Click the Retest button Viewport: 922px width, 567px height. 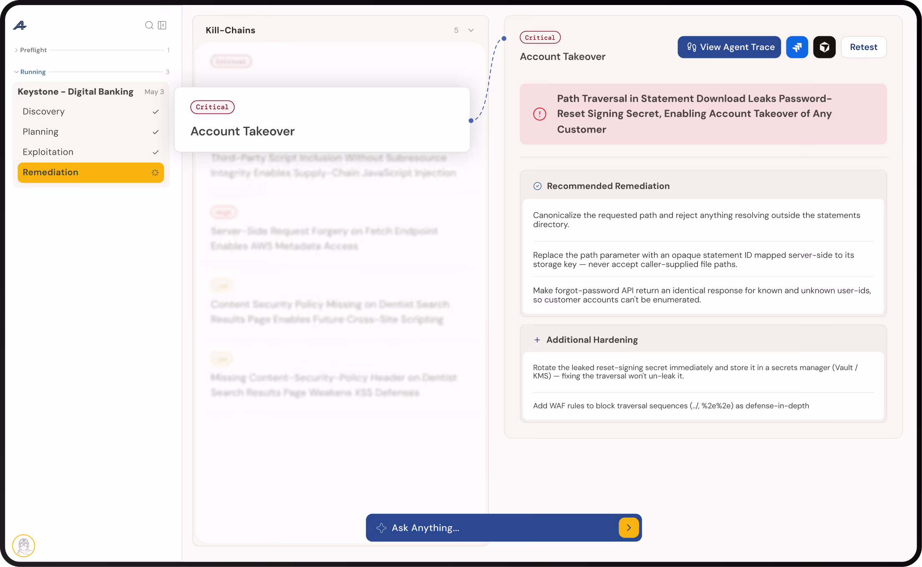864,47
